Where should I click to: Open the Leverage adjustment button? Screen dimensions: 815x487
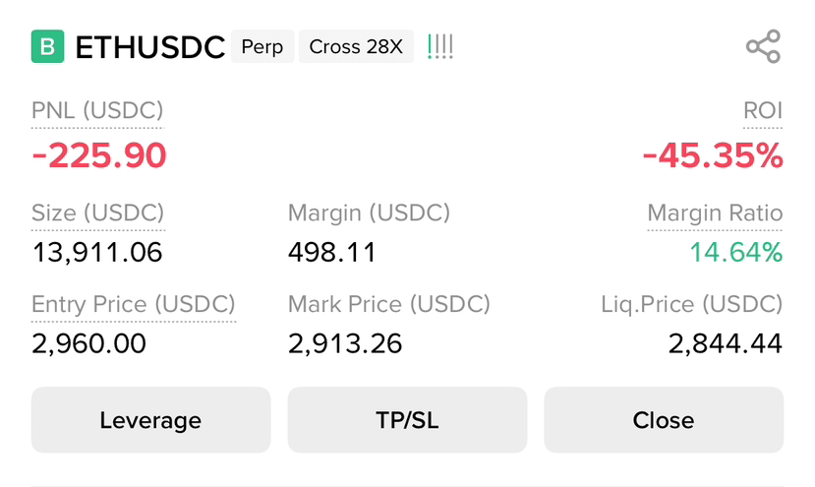(x=150, y=420)
